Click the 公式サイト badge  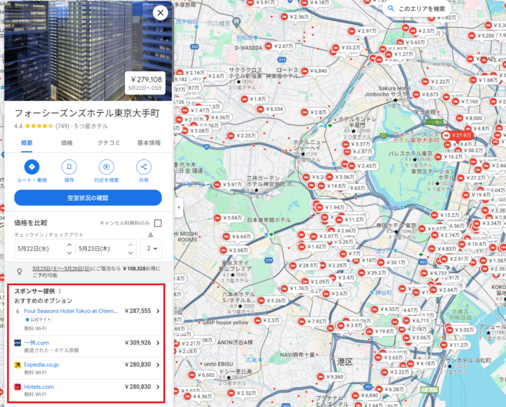[39, 319]
